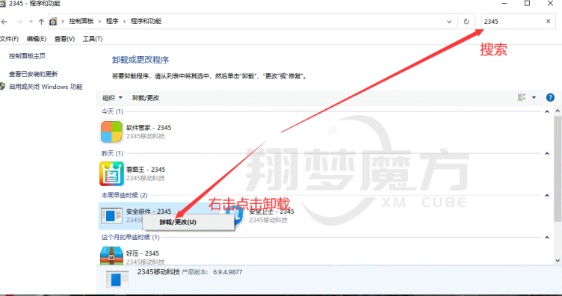The image size is (562, 296).
Task: Collapse the 昨天 (1) group
Action: (547, 154)
